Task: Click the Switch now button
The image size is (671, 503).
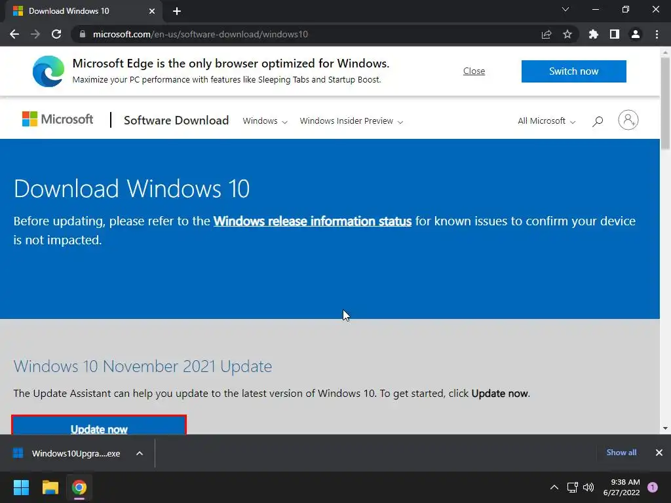Action: (574, 71)
